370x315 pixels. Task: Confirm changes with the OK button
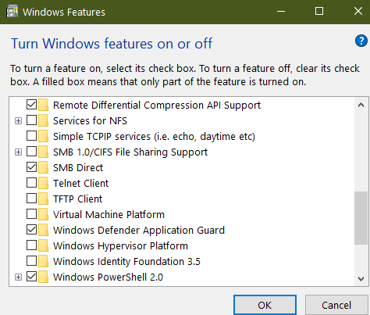(x=265, y=305)
